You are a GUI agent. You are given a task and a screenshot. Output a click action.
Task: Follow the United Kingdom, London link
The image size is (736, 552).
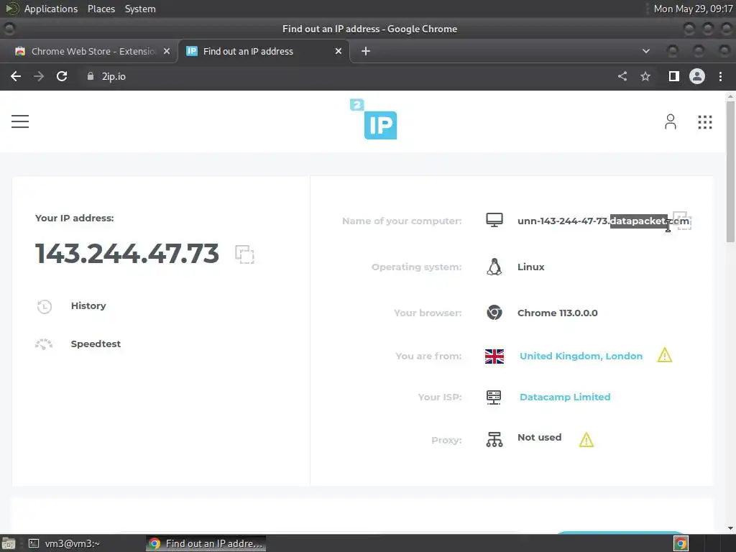(581, 356)
